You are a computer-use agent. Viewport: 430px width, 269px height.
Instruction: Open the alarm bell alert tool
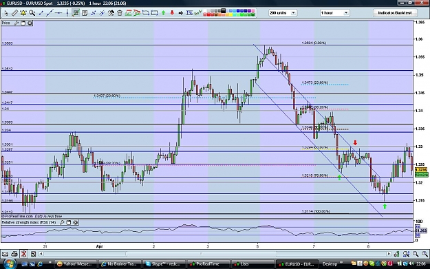tap(23, 13)
